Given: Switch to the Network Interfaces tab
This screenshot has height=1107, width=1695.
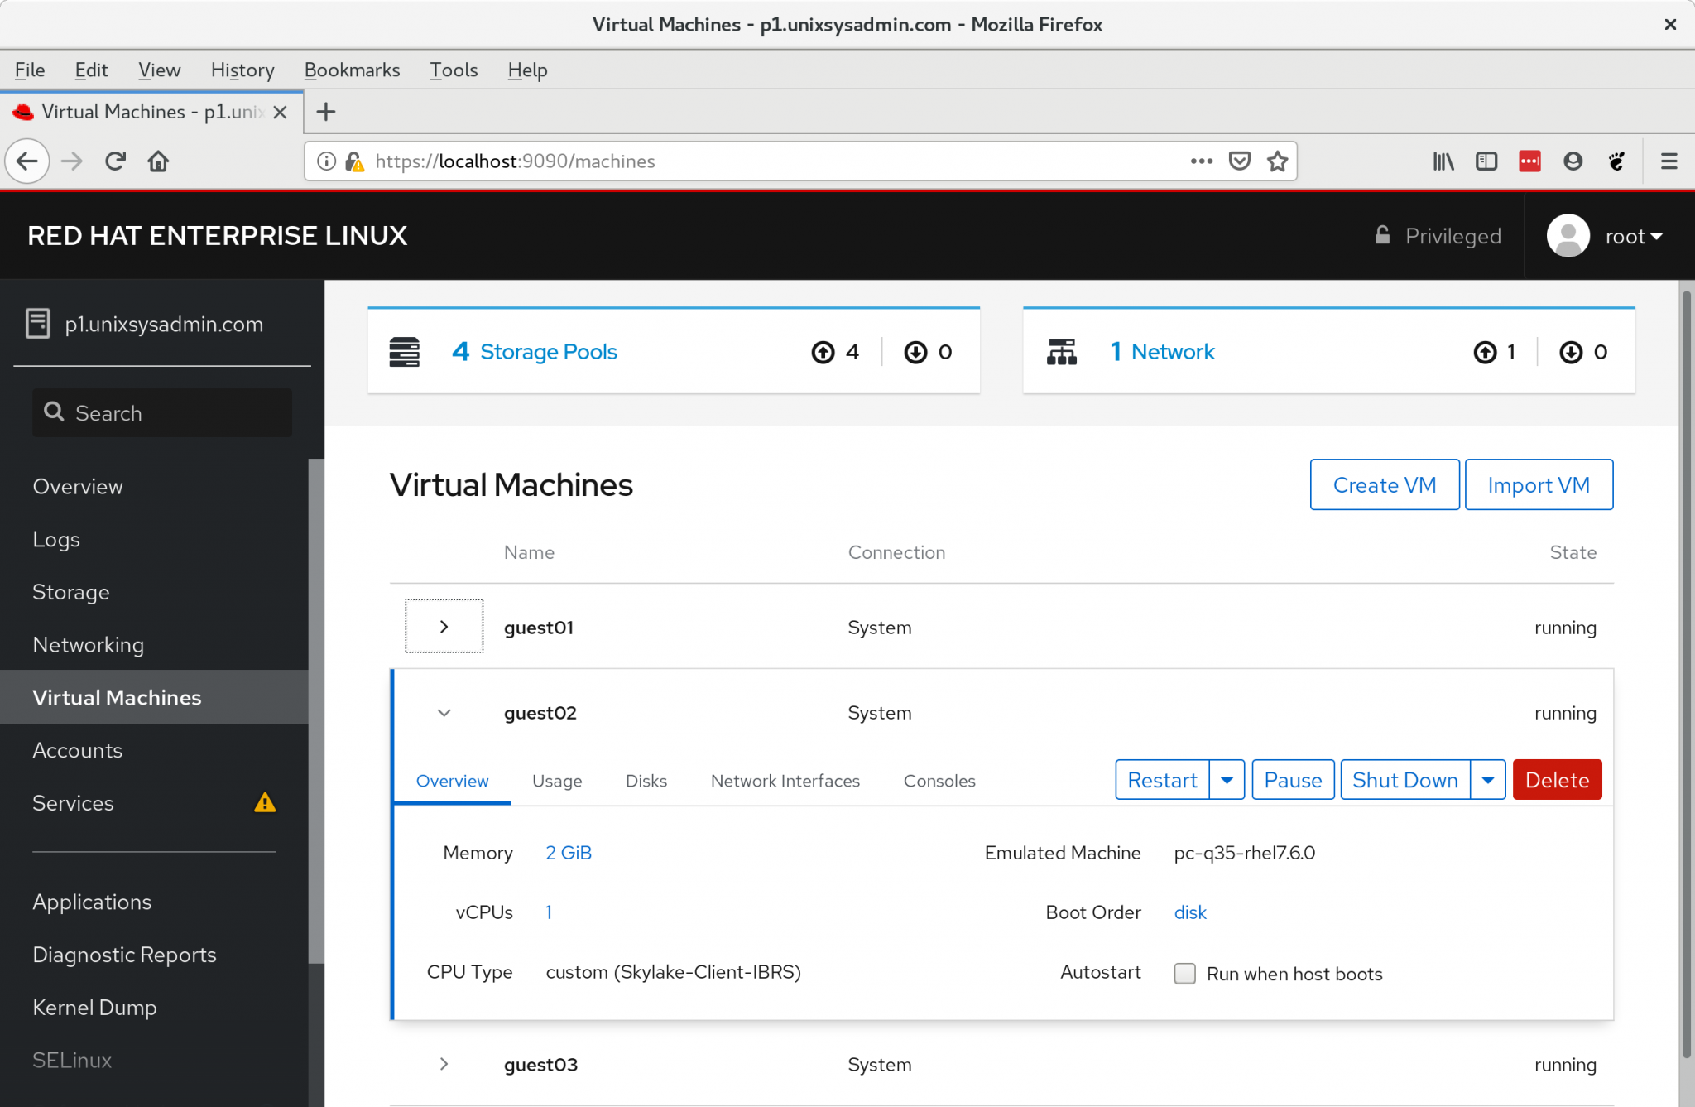Looking at the screenshot, I should [785, 780].
